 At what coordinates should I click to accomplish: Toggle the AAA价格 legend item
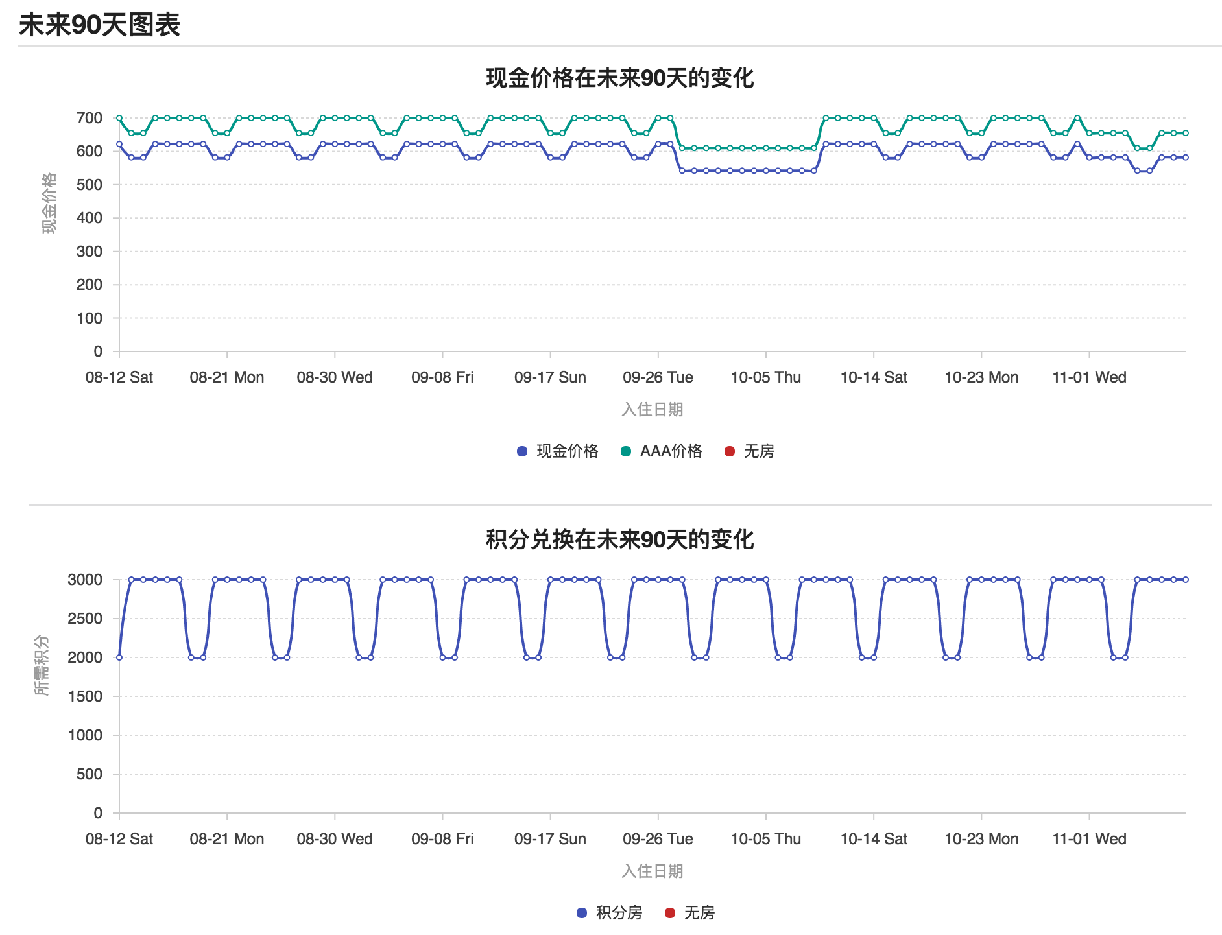coord(662,451)
